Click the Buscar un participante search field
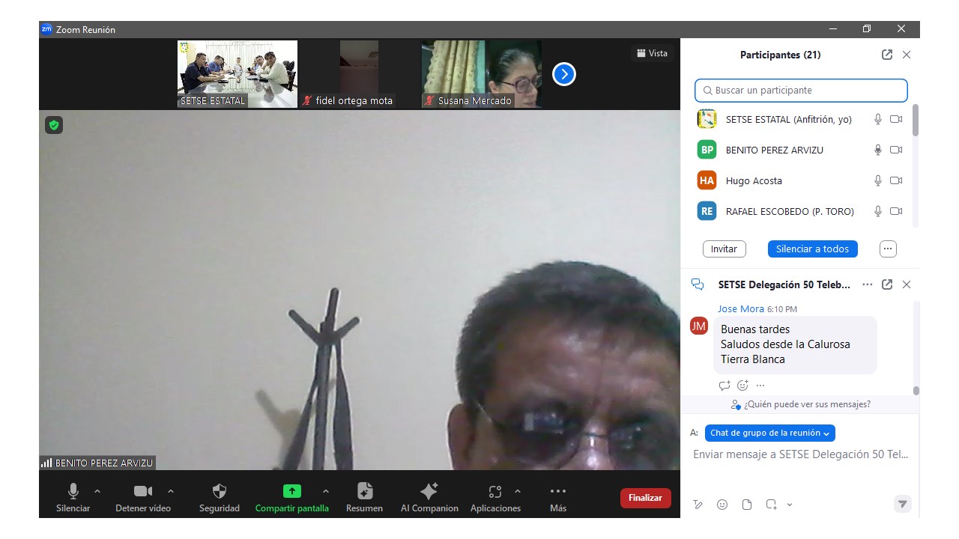Viewport: 959px width, 539px height. 801,91
